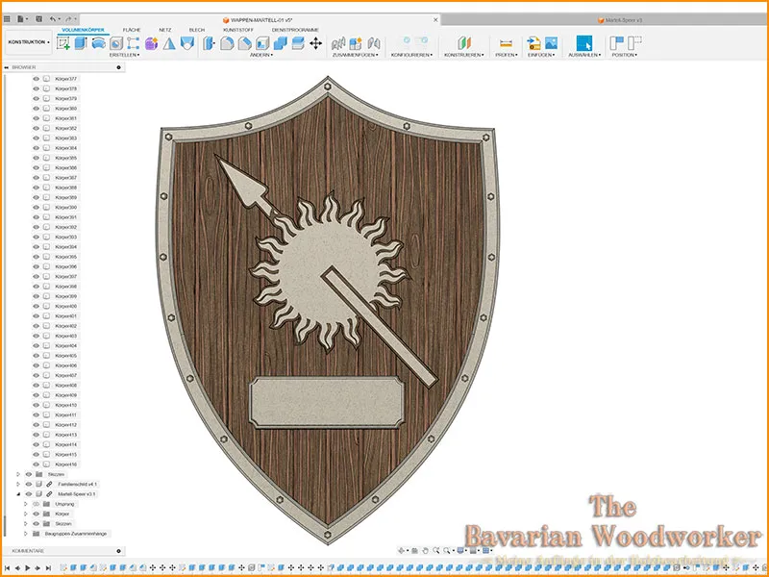The image size is (769, 577).
Task: Select the Shell tool
Action: (261, 43)
